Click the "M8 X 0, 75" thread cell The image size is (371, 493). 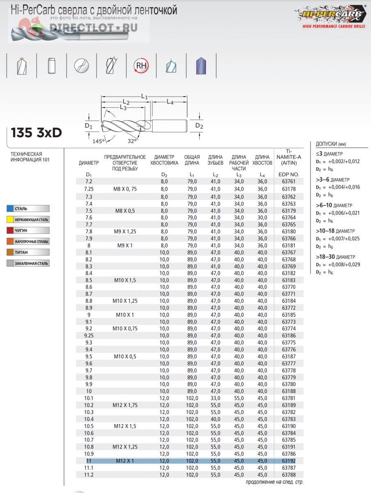125,189
